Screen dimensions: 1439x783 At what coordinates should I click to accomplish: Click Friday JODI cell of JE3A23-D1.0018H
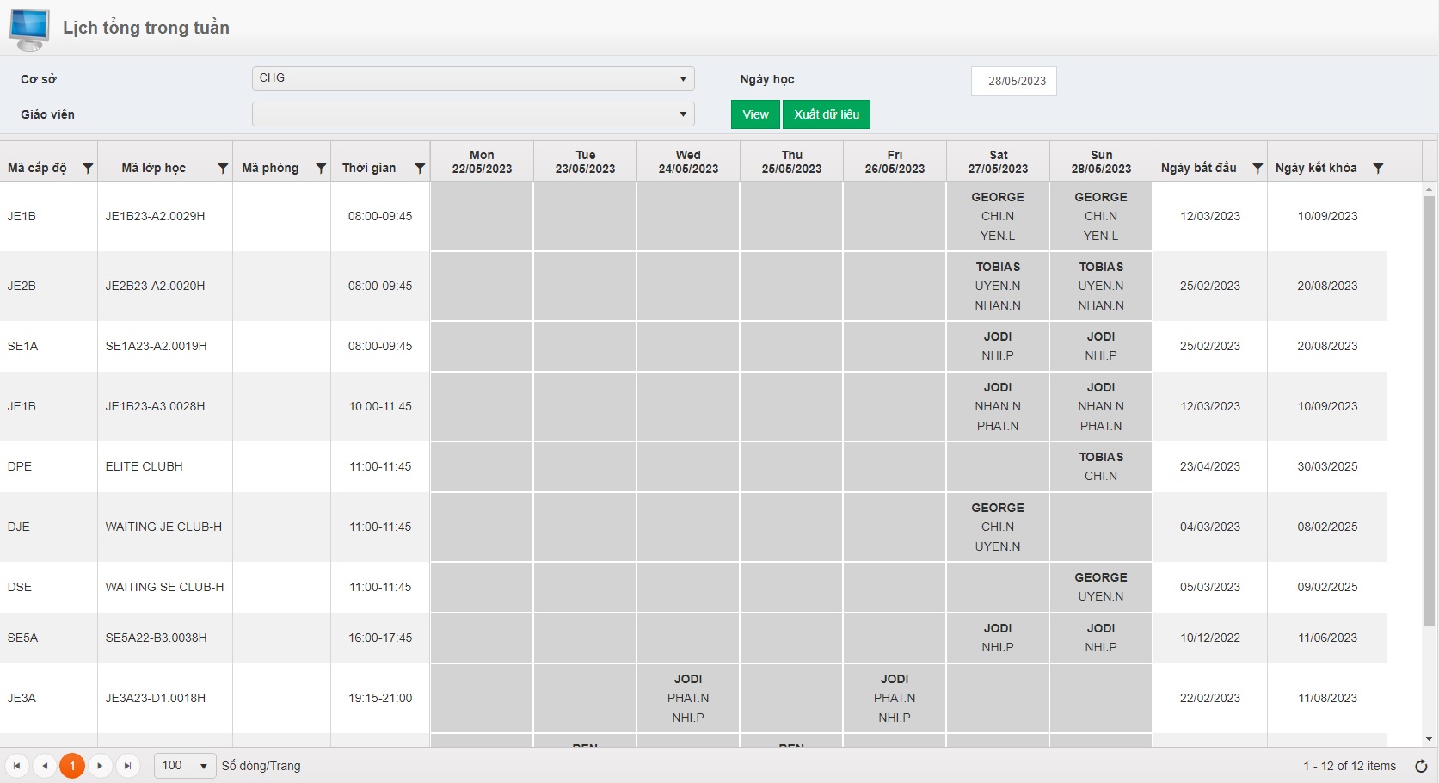click(x=895, y=698)
